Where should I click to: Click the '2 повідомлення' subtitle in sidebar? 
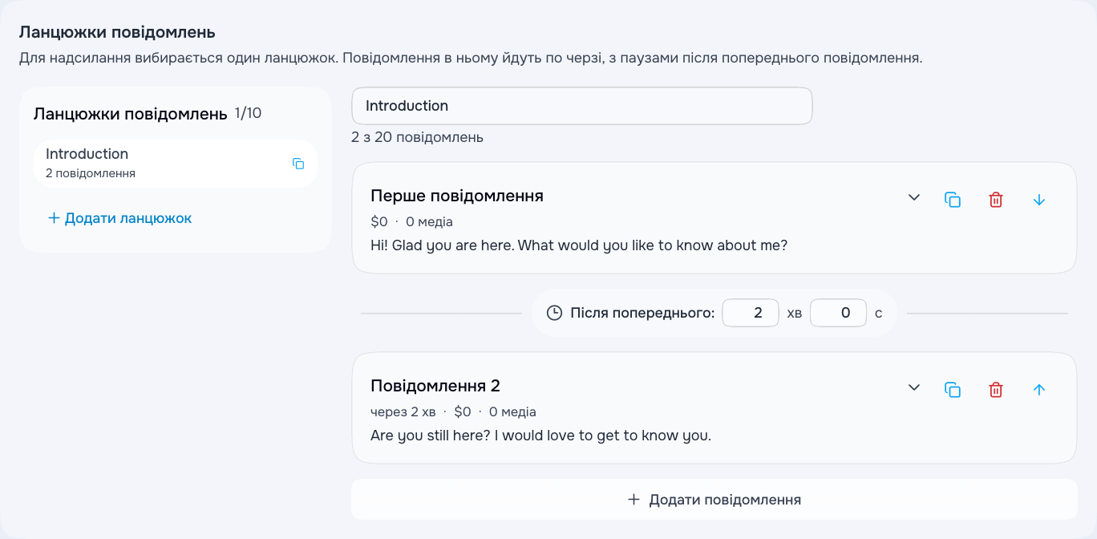(x=91, y=173)
